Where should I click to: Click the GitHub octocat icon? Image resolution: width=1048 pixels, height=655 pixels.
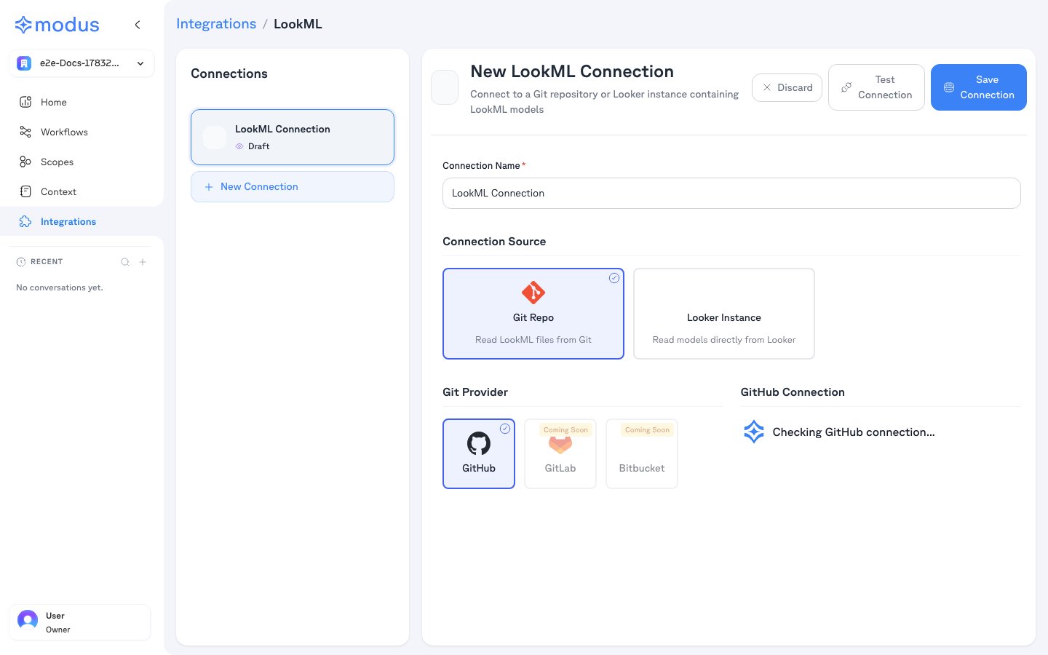pos(479,443)
